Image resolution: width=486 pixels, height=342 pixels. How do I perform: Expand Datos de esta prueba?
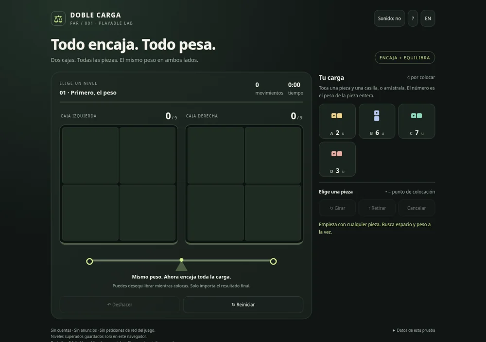point(414,330)
